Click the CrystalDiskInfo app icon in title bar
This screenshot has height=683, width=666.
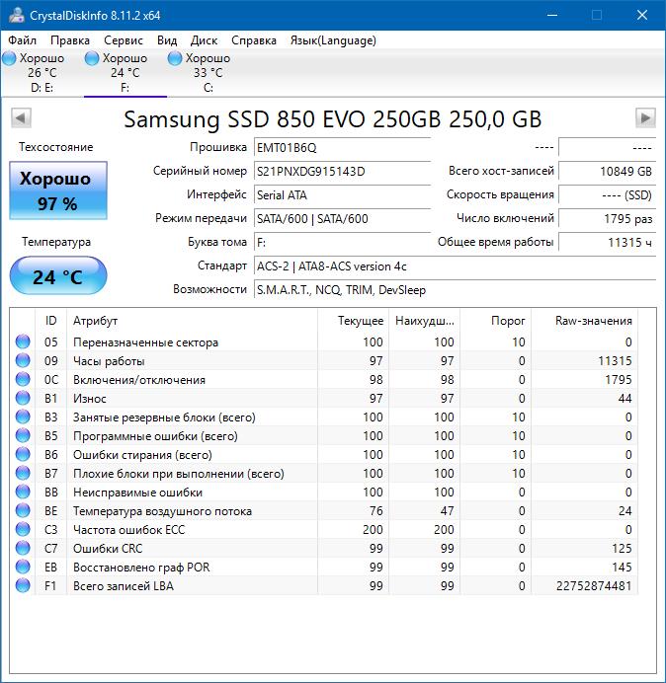point(16,15)
